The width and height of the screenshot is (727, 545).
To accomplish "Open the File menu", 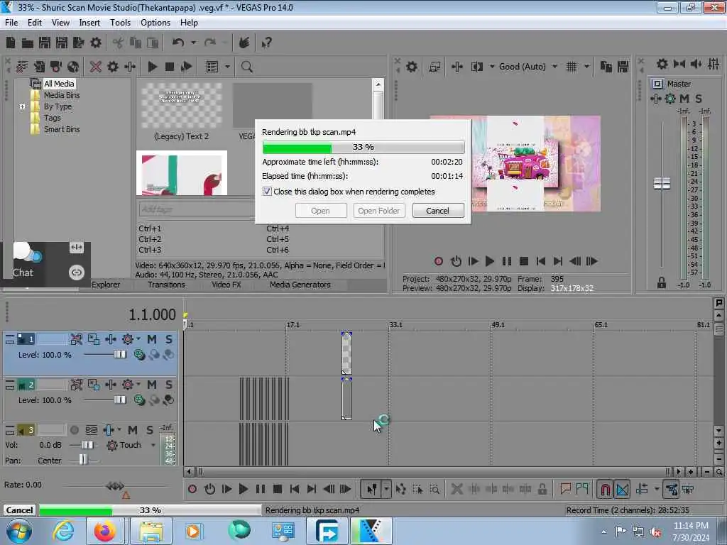I will (11, 23).
